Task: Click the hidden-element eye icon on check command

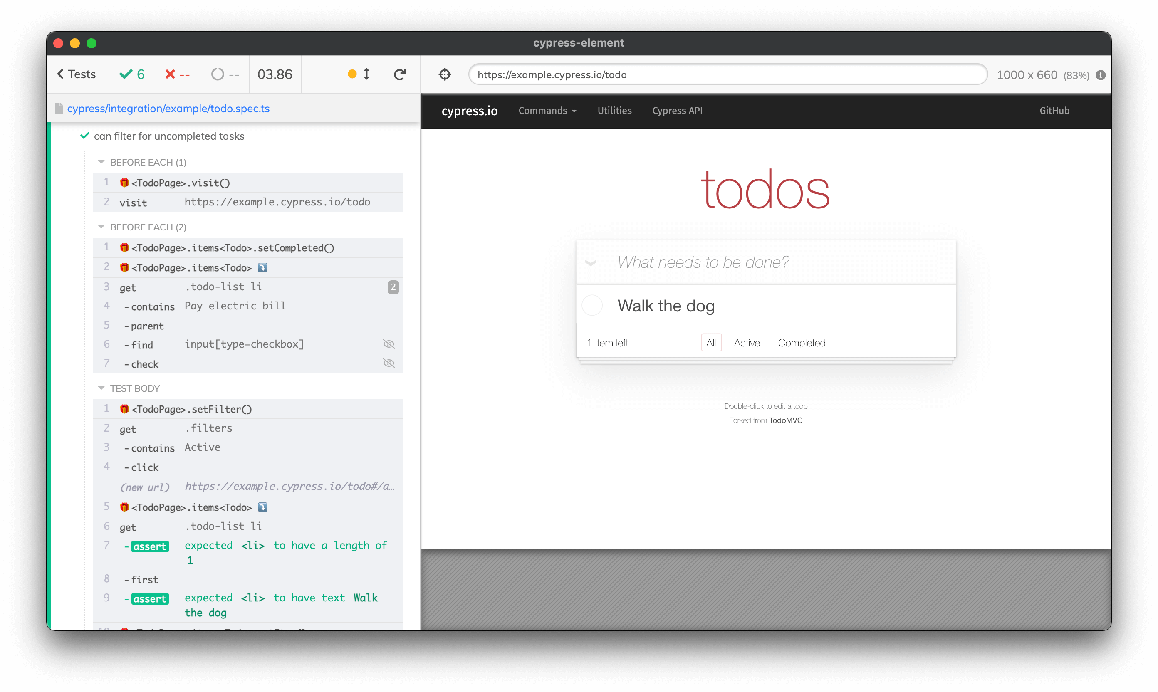Action: (x=388, y=363)
